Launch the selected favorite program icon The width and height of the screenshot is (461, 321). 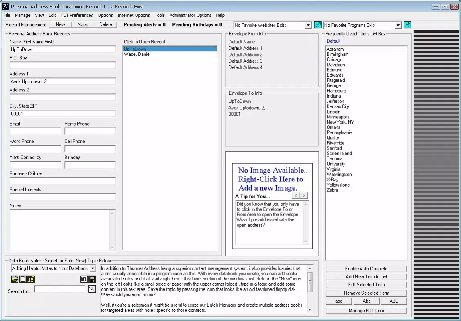tap(407, 25)
